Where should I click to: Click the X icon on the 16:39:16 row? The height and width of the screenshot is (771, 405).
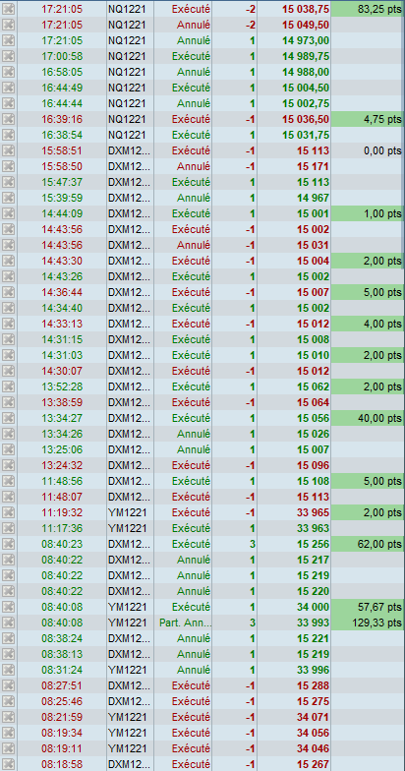[x=8, y=119]
